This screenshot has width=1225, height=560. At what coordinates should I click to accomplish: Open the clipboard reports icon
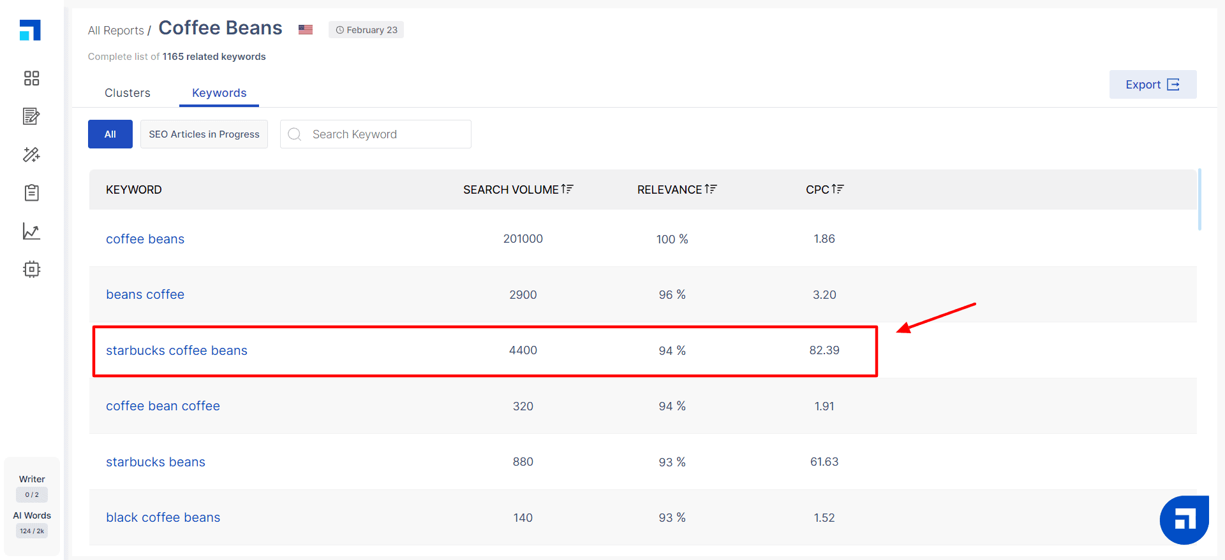31,193
